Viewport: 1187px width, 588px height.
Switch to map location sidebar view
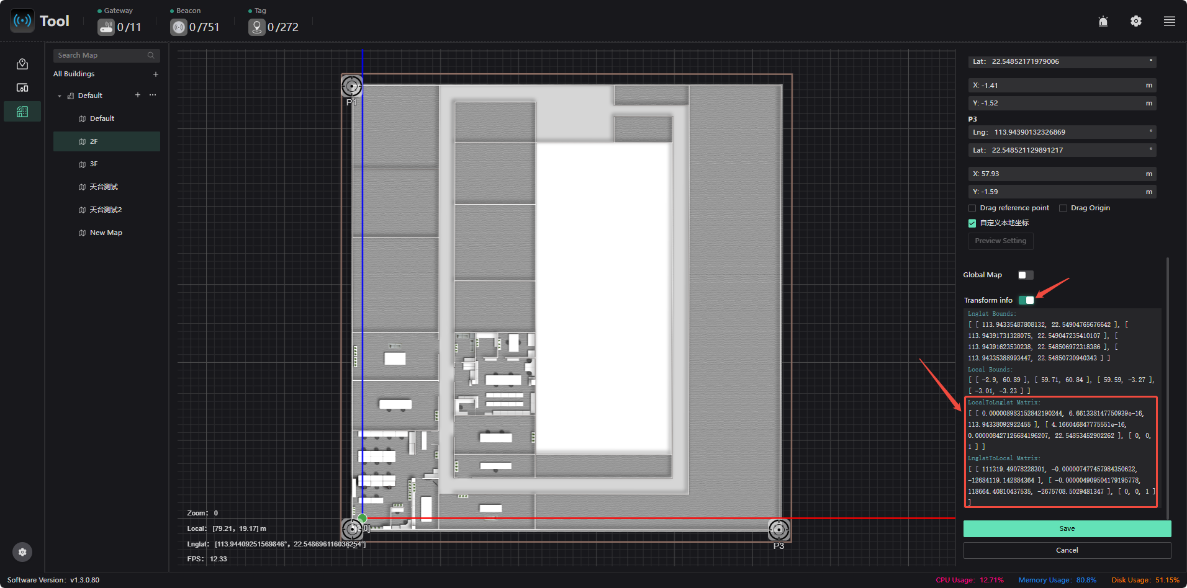click(x=22, y=64)
